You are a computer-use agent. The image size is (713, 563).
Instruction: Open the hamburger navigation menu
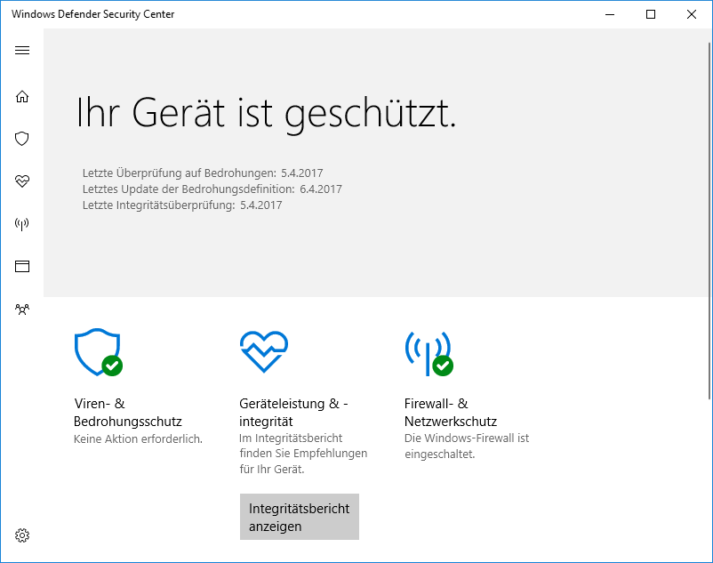click(22, 50)
